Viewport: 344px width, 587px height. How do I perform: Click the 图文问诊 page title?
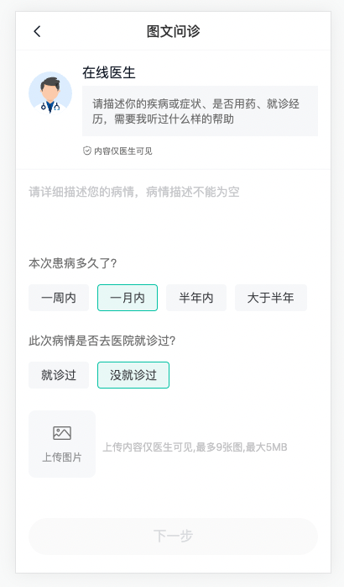(x=174, y=31)
